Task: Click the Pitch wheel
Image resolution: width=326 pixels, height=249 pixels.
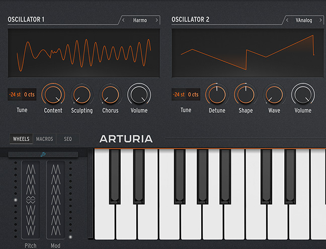Action: point(31,200)
